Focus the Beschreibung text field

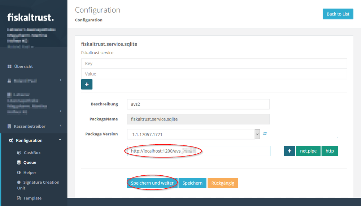tap(198, 104)
